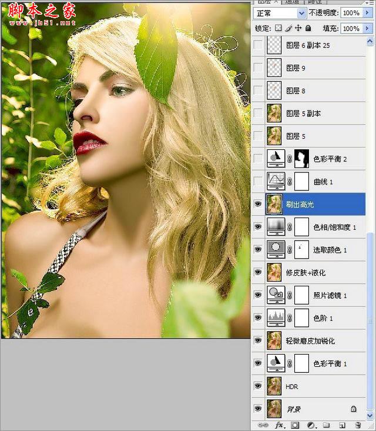The height and width of the screenshot is (431, 376).
Task: Create new adjustment layer from bottom icon
Action: point(311,425)
